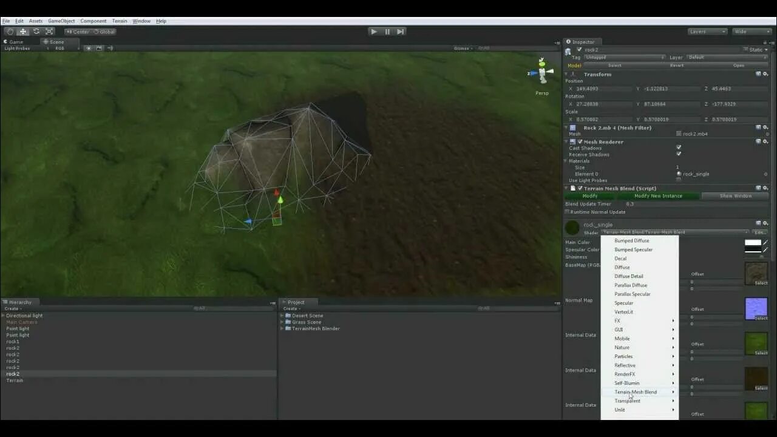This screenshot has width=777, height=437.
Task: Select the Move (translate) tool
Action: [23, 32]
